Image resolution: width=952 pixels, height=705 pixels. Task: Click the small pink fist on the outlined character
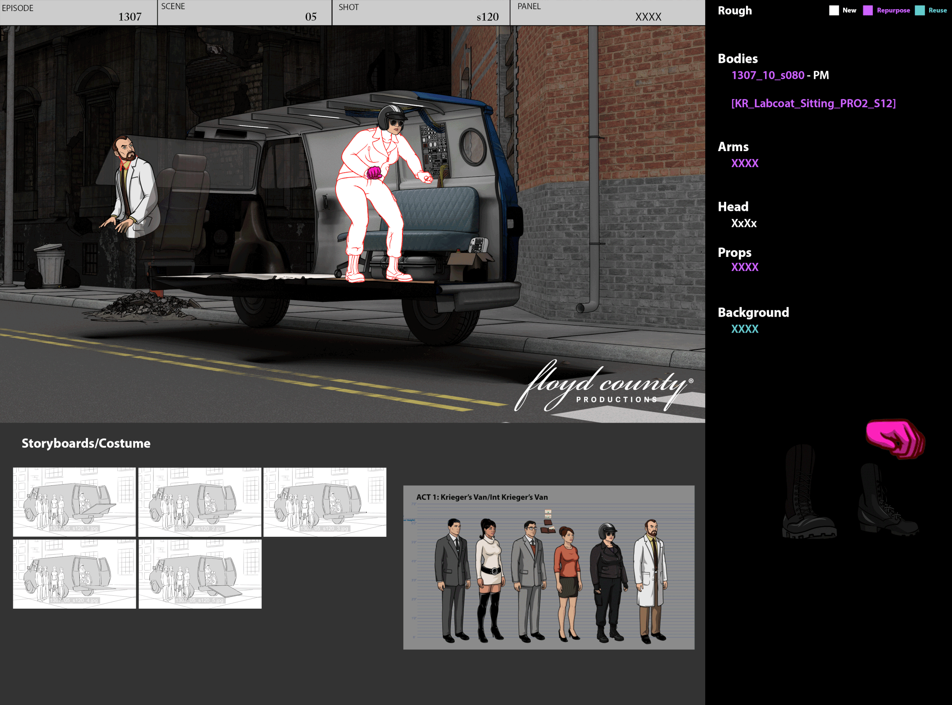point(374,172)
